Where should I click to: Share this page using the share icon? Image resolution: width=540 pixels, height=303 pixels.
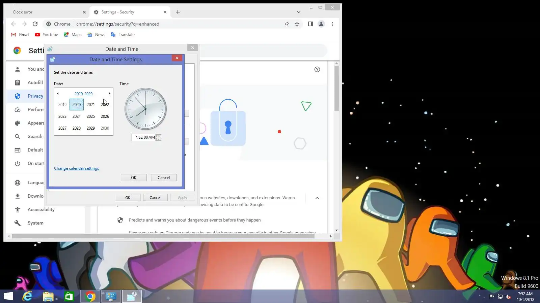coord(286,24)
